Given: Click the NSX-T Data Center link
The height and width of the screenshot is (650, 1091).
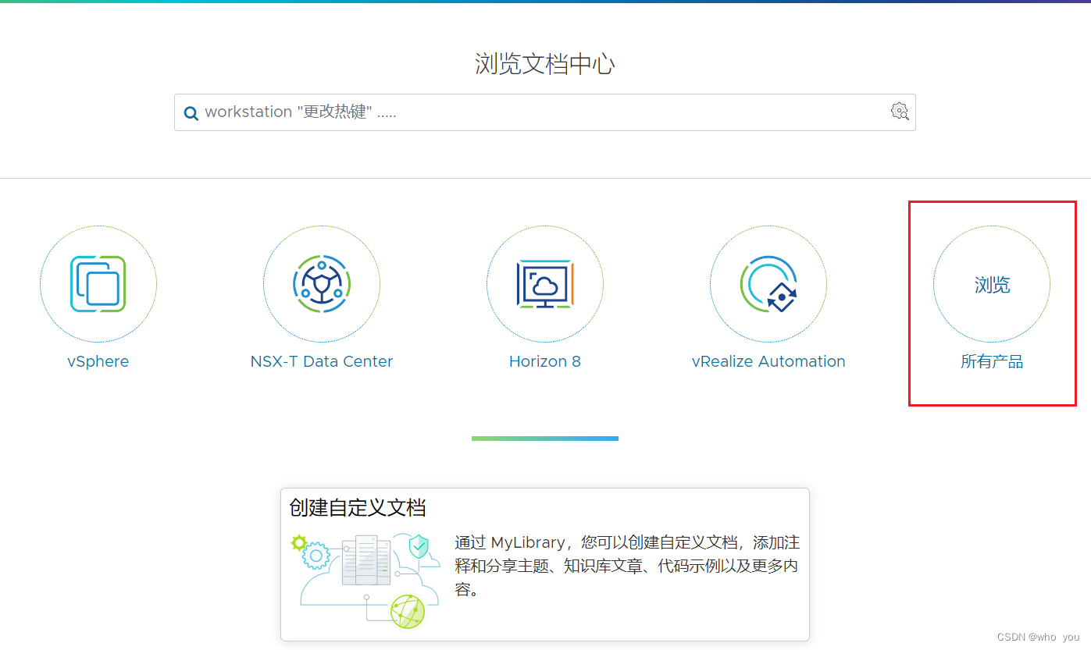Looking at the screenshot, I should point(322,361).
